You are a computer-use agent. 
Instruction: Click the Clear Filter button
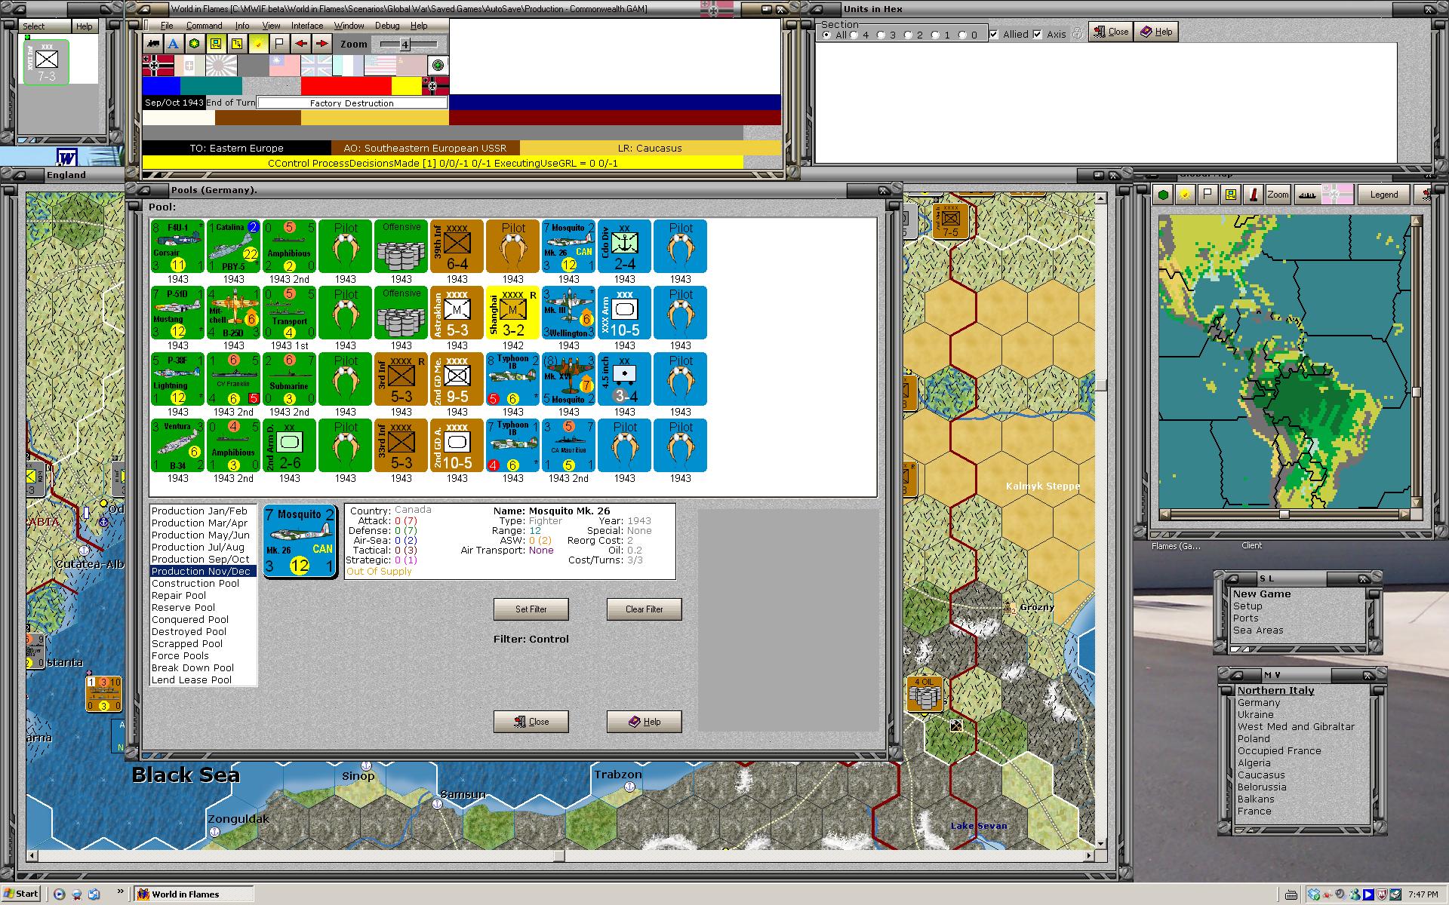645,609
